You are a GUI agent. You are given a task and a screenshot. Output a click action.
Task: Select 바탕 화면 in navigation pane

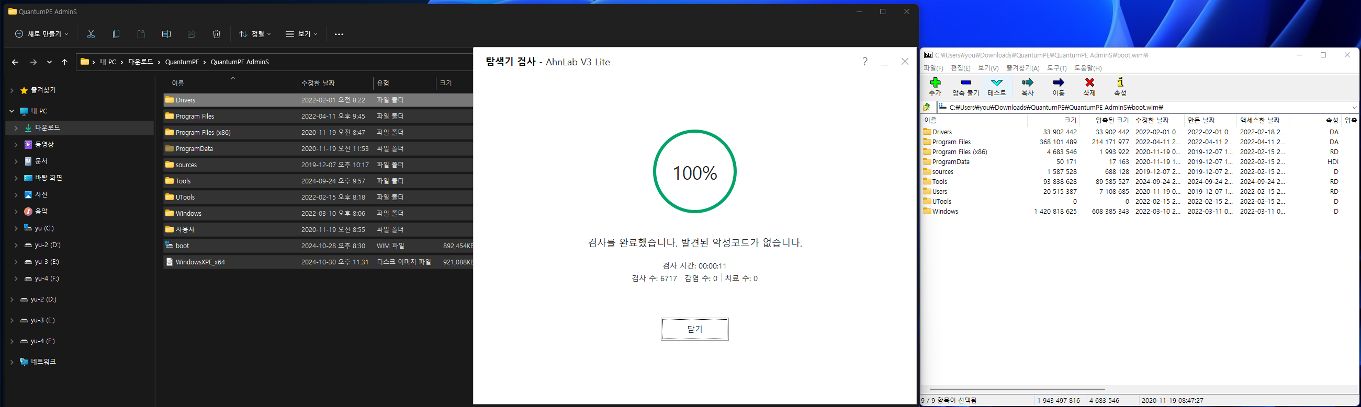click(x=49, y=178)
